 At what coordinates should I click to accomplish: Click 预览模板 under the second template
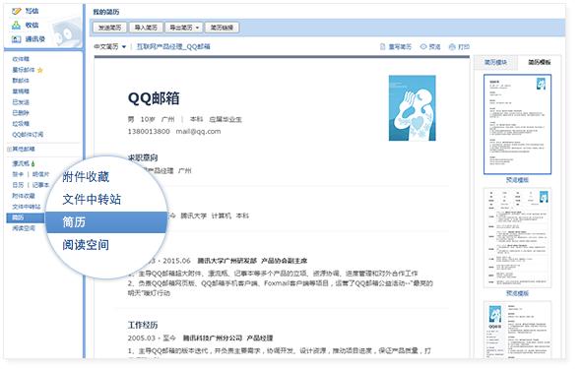click(x=517, y=293)
